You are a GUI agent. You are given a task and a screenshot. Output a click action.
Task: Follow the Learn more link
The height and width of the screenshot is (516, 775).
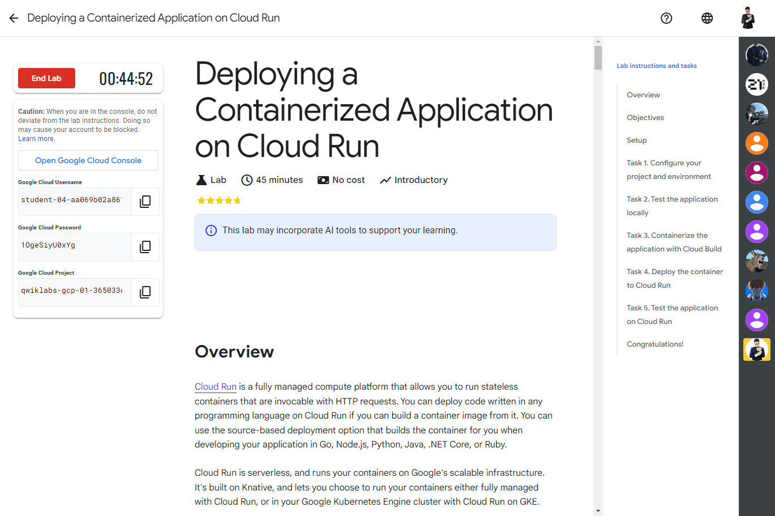point(36,139)
